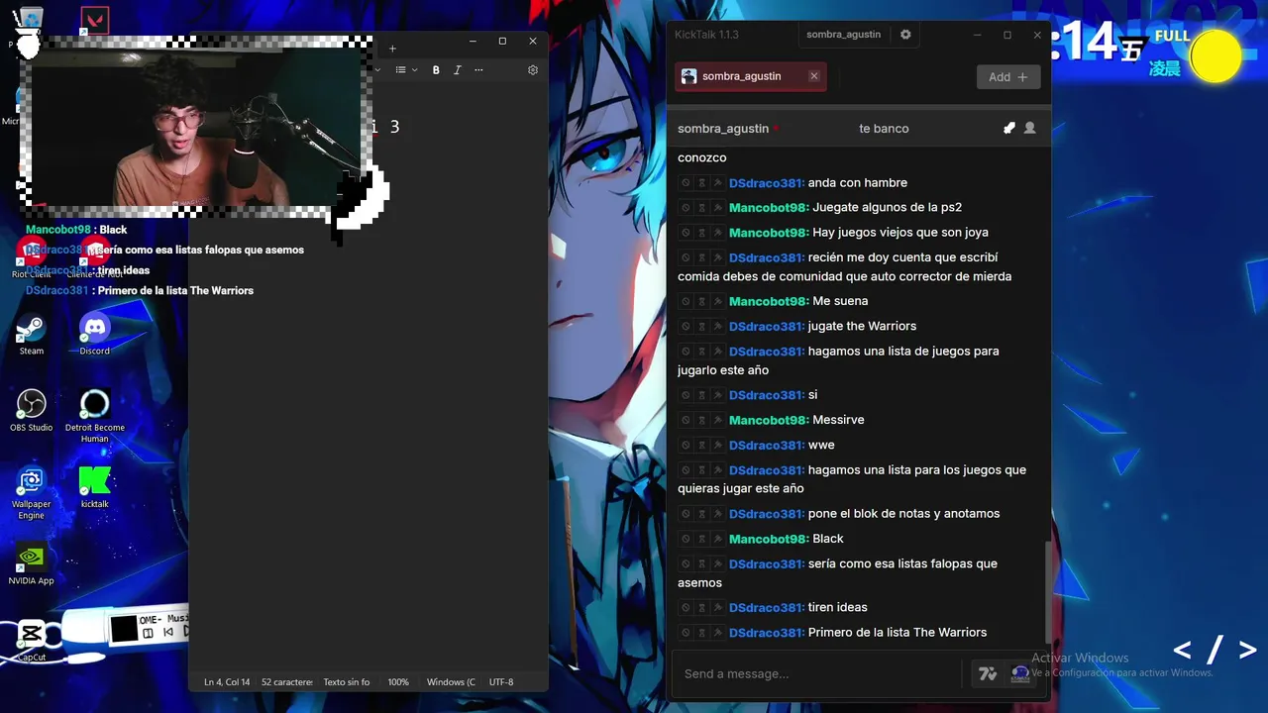Click username Mancobot98 on 'Me suena' message
Image resolution: width=1268 pixels, height=713 pixels.
769,301
